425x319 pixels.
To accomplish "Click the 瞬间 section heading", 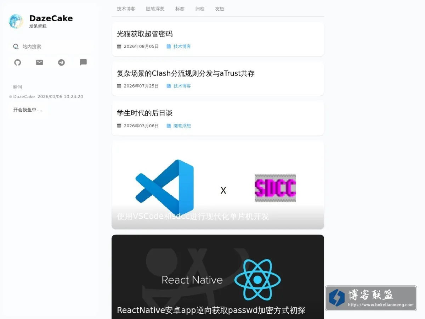I will (x=17, y=87).
